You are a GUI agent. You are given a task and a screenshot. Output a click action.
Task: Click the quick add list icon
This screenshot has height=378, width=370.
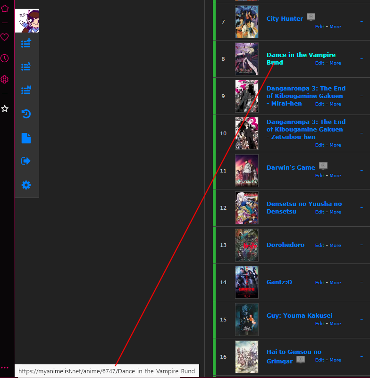pyautogui.click(x=26, y=44)
